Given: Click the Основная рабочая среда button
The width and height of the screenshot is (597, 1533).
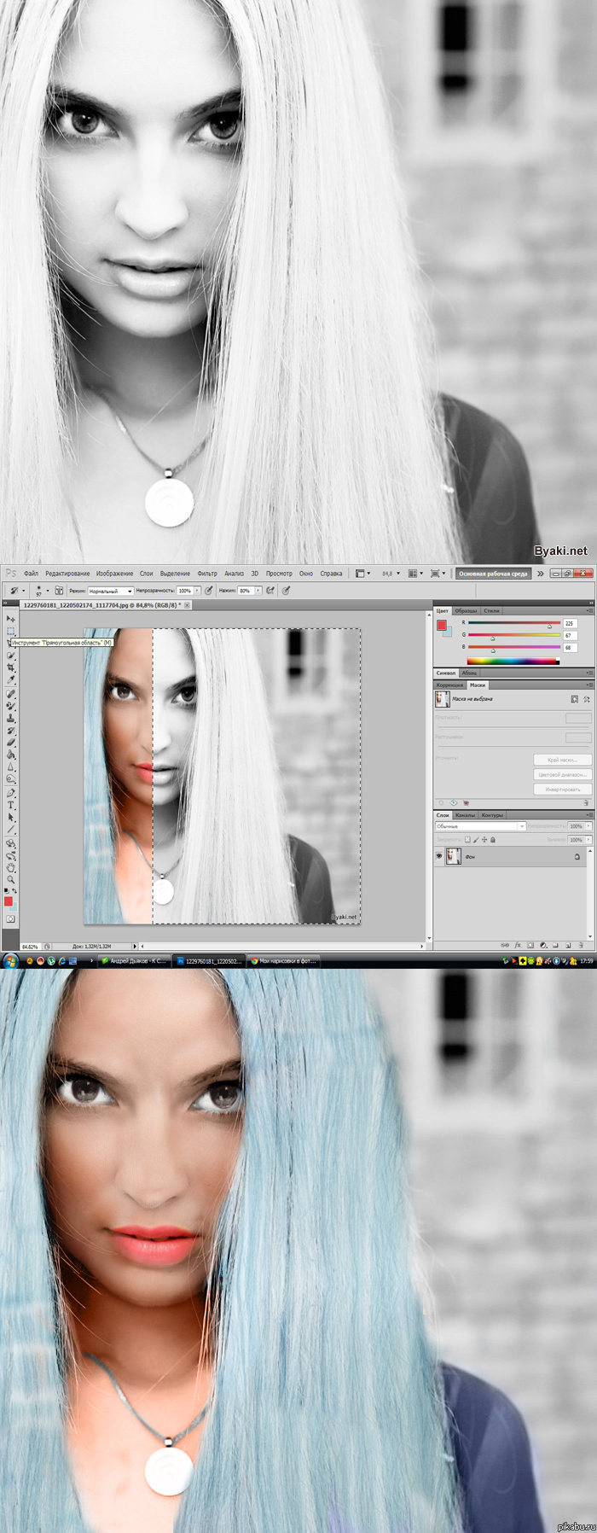Looking at the screenshot, I should click(493, 574).
